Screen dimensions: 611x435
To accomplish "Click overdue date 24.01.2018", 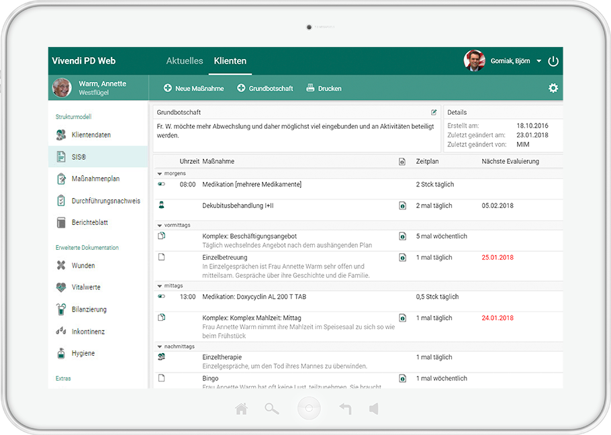I will point(498,318).
